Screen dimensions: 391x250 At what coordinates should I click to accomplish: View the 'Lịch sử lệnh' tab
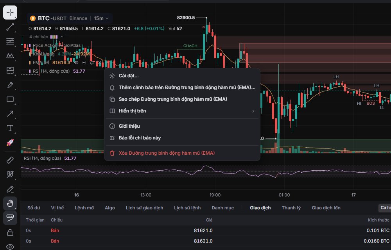[187, 208]
